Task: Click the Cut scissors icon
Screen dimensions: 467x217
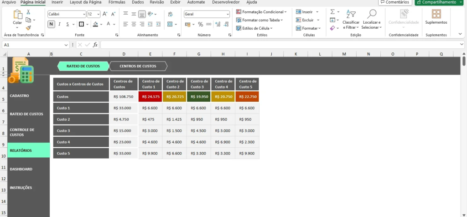Action: pyautogui.click(x=29, y=12)
